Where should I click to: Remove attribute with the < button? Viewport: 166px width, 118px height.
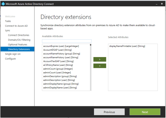(100, 66)
